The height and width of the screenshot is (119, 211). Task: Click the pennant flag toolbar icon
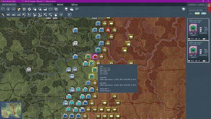(77, 9)
